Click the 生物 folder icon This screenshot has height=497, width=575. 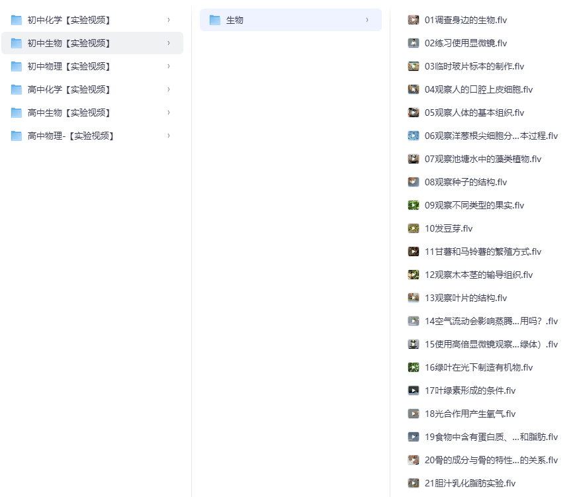click(x=215, y=20)
